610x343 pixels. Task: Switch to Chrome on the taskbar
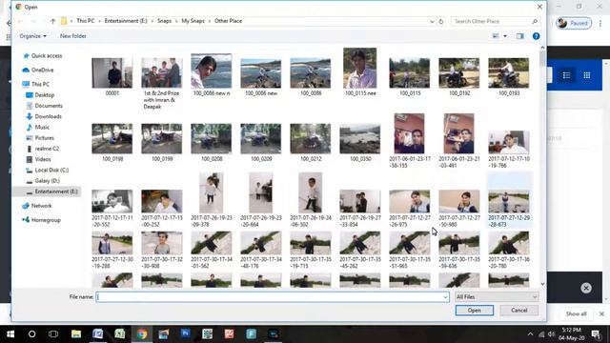[x=142, y=334]
